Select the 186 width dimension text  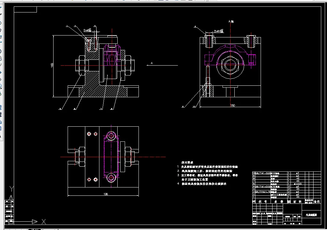(x=106, y=194)
